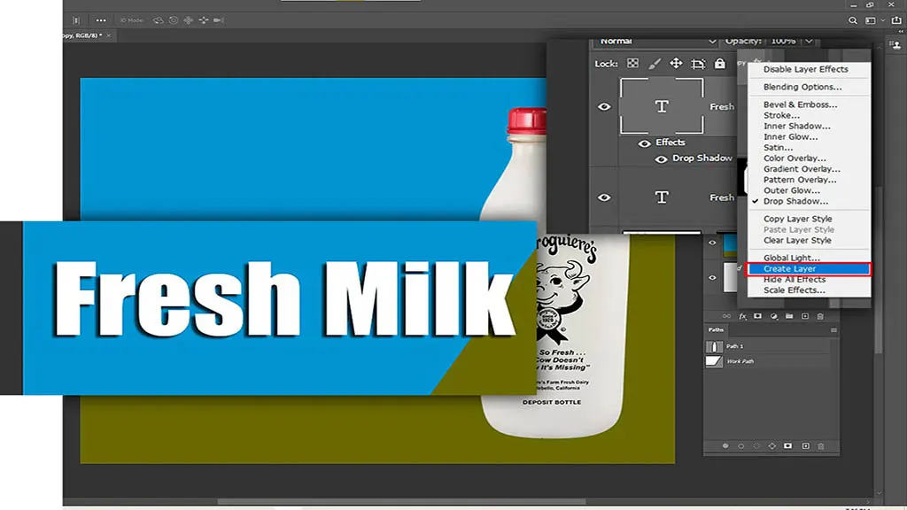The image size is (907, 510).
Task: Toggle eye of the white thumbnail layer
Action: click(x=713, y=277)
